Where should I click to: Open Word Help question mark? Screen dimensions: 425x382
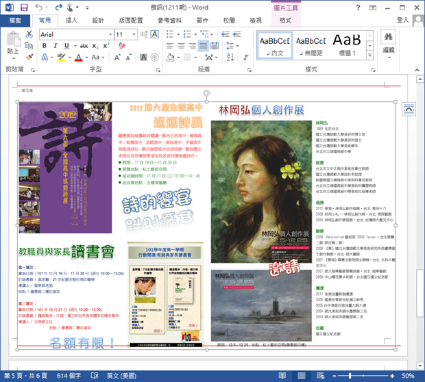[x=359, y=8]
